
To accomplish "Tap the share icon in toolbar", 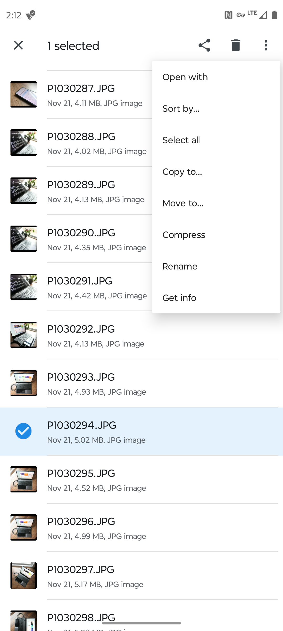I will [204, 45].
